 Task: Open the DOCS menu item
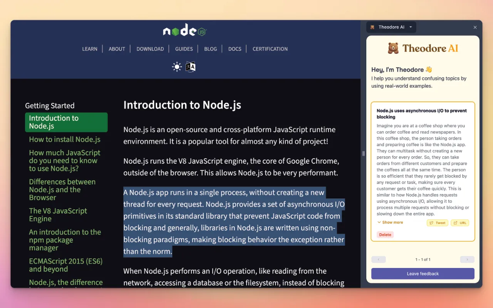click(x=235, y=49)
